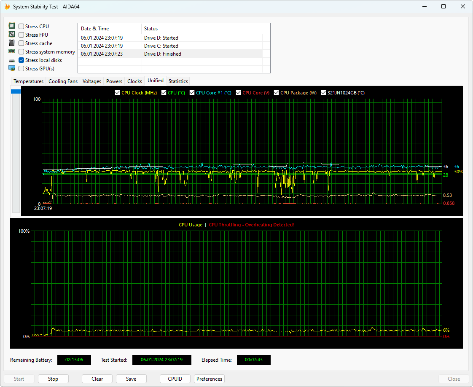Switch to the Temperatures tab
Viewport: 473px width, 387px height.
click(x=28, y=81)
